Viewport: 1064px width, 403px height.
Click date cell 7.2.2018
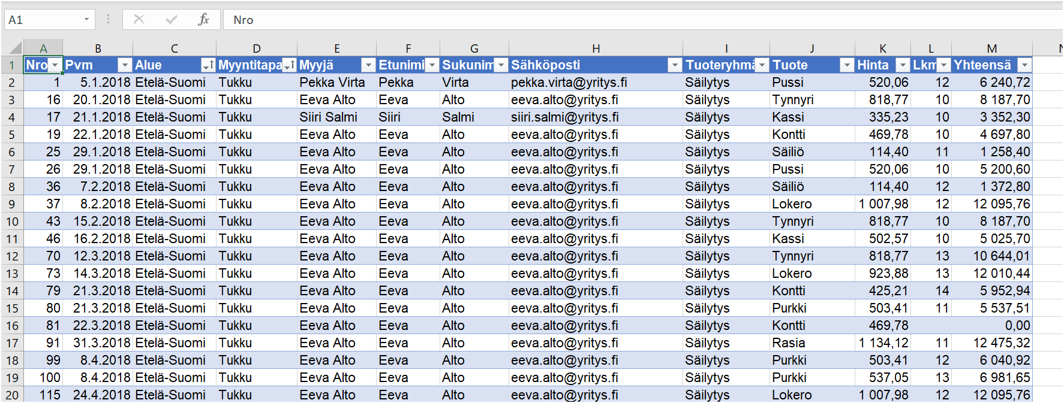point(98,187)
